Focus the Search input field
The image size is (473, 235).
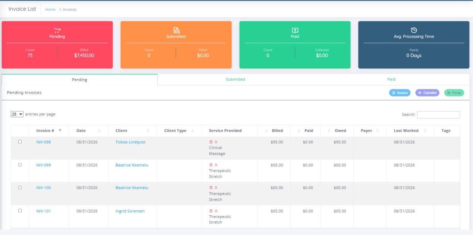pos(439,115)
